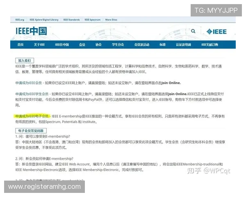
Task: Open More Sites link
Action: (111, 20)
